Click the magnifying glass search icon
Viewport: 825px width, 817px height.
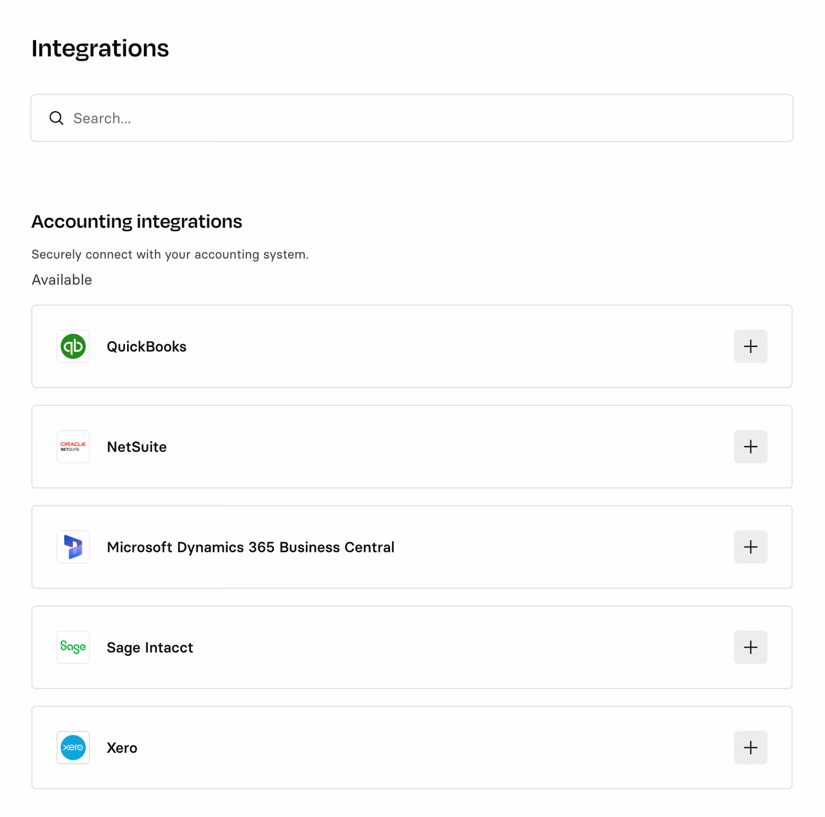[x=56, y=118]
